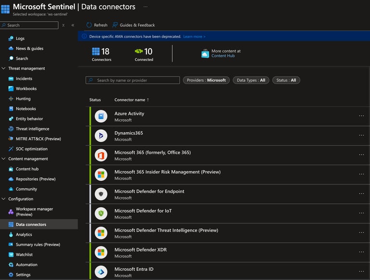This screenshot has height=280, width=370.
Task: Open the Status : All filter
Action: click(x=286, y=80)
